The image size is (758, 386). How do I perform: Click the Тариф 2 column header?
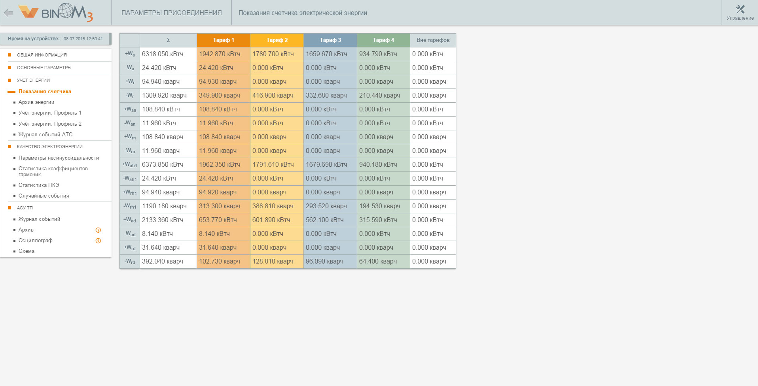pyautogui.click(x=277, y=40)
